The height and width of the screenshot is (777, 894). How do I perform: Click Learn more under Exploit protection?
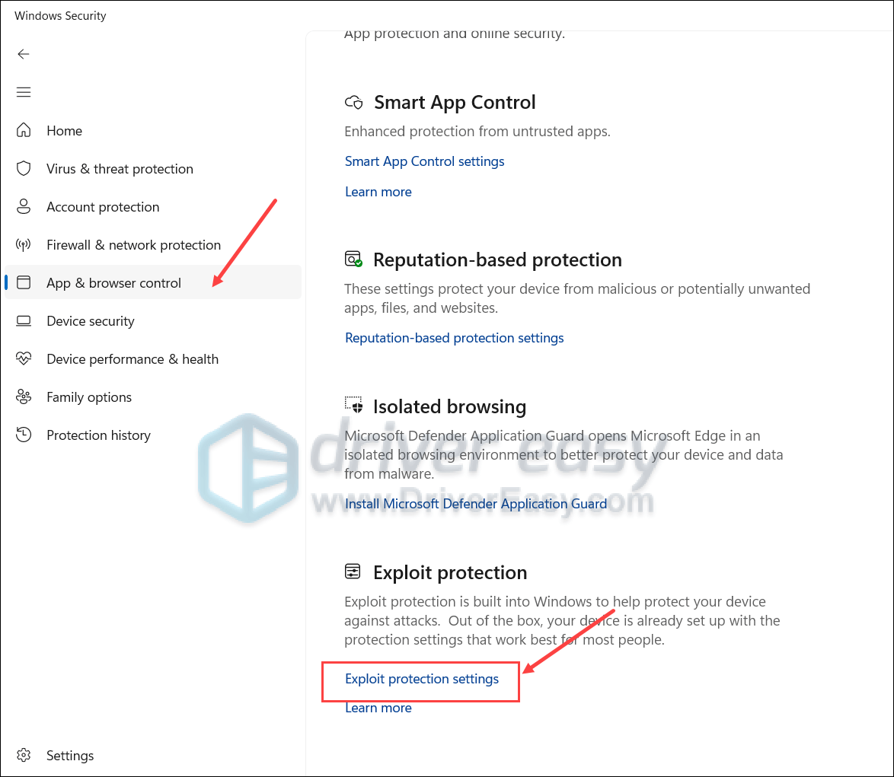click(x=378, y=708)
